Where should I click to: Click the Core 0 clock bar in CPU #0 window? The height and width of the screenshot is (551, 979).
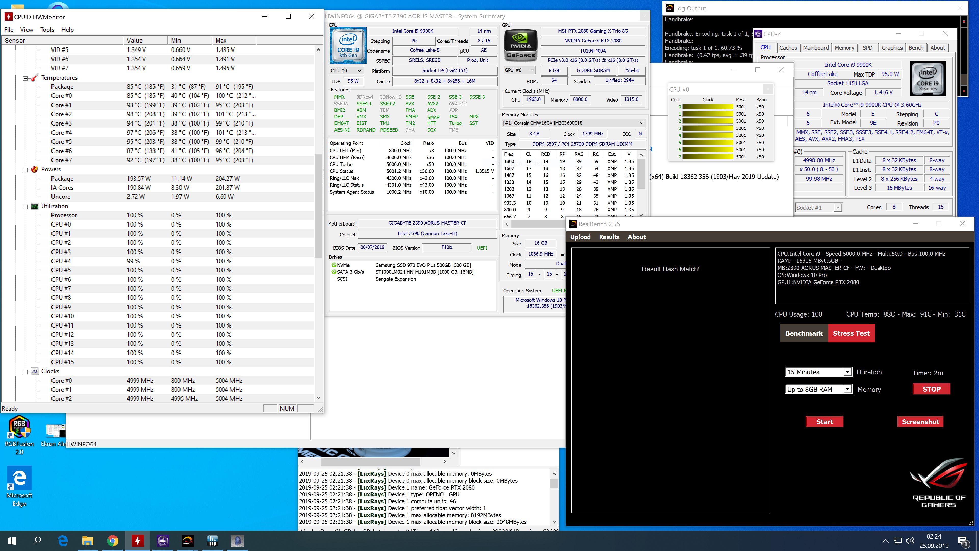click(x=708, y=107)
